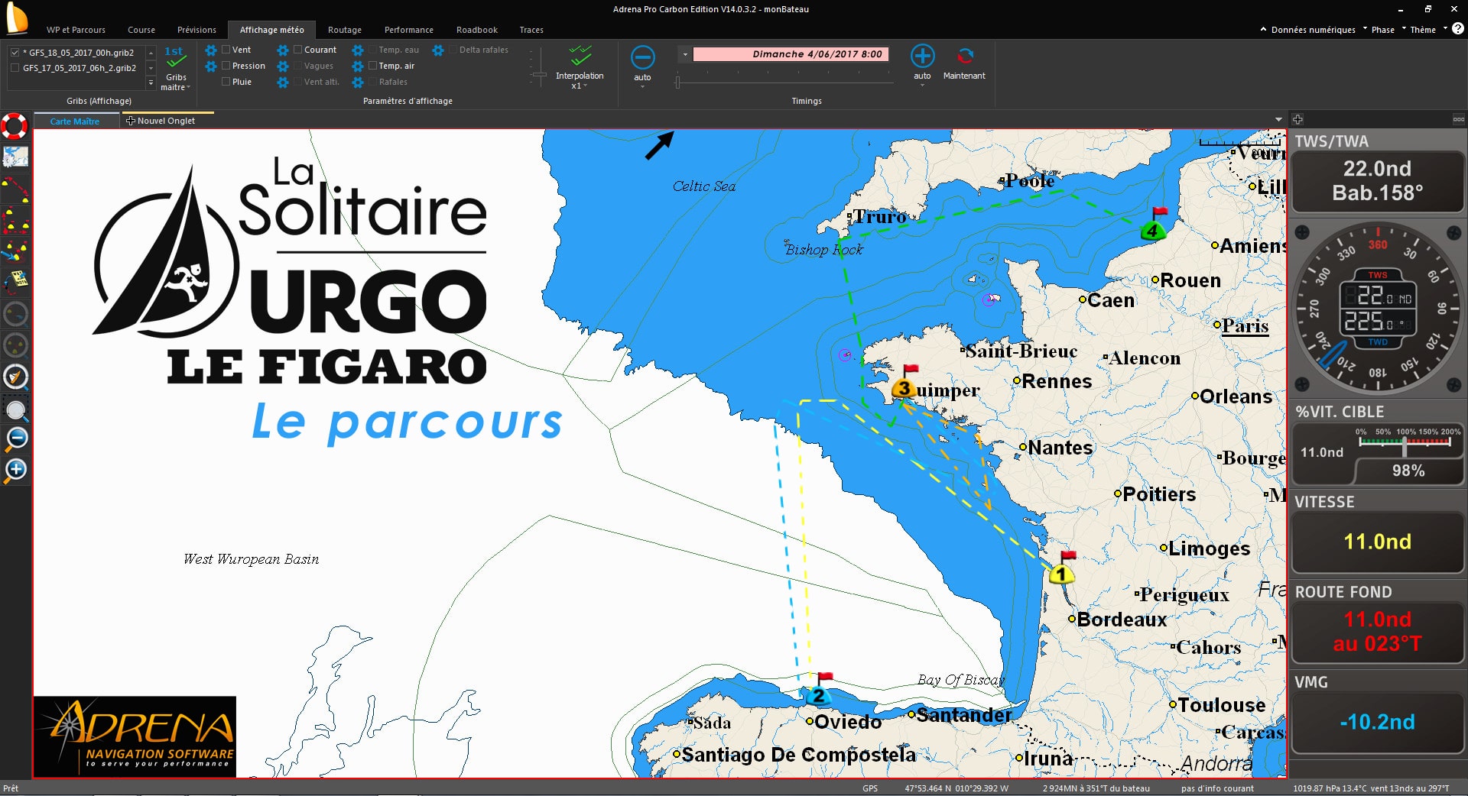Select the Carte Maître map tab
Viewport: 1468px width, 796px height.
(x=75, y=121)
